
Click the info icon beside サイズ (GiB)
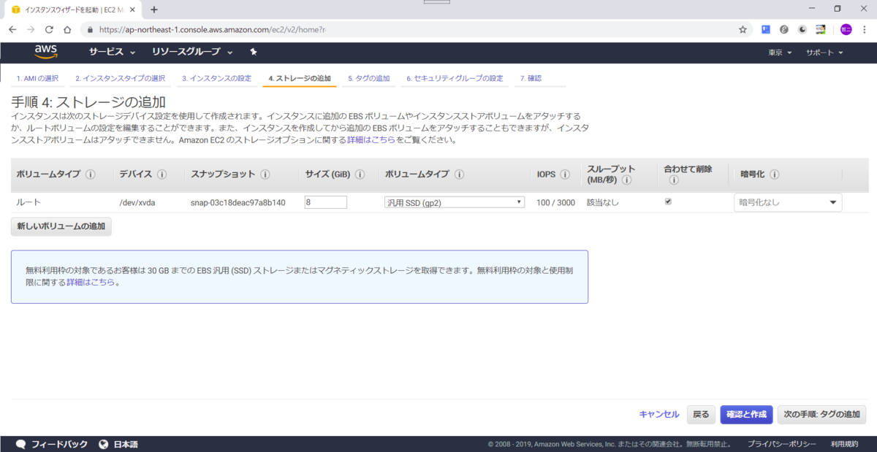359,174
